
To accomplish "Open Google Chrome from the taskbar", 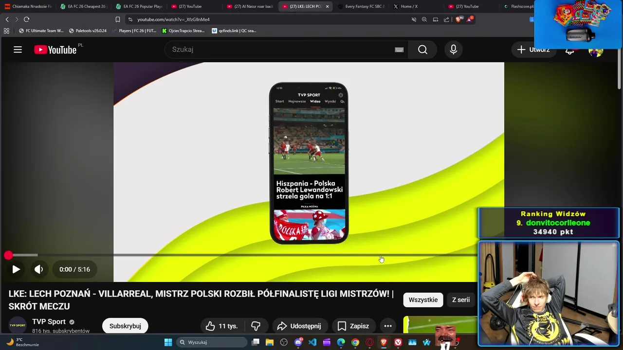I will [355, 342].
